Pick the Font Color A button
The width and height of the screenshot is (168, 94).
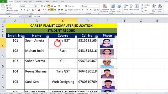(x=43, y=10)
